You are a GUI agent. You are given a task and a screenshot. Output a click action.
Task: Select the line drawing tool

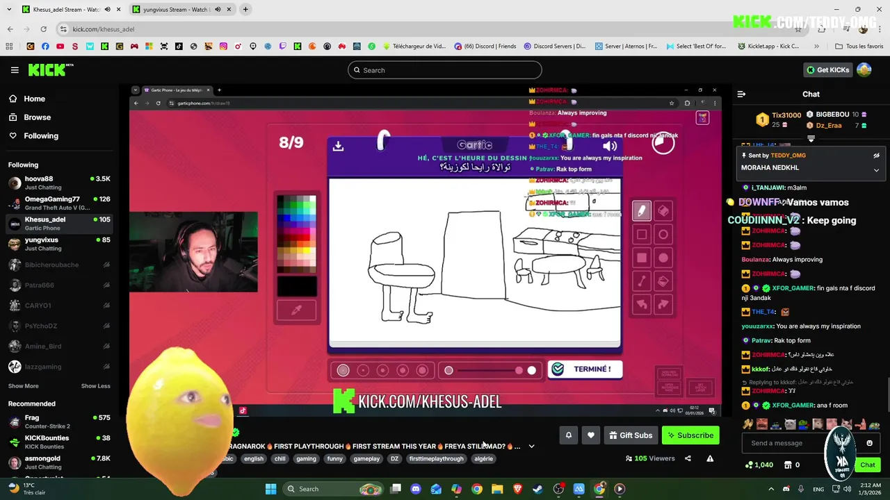(x=642, y=281)
